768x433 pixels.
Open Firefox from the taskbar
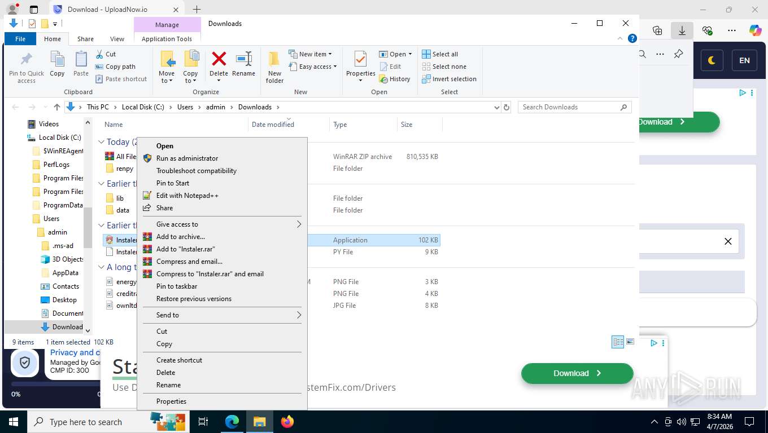[x=287, y=422]
